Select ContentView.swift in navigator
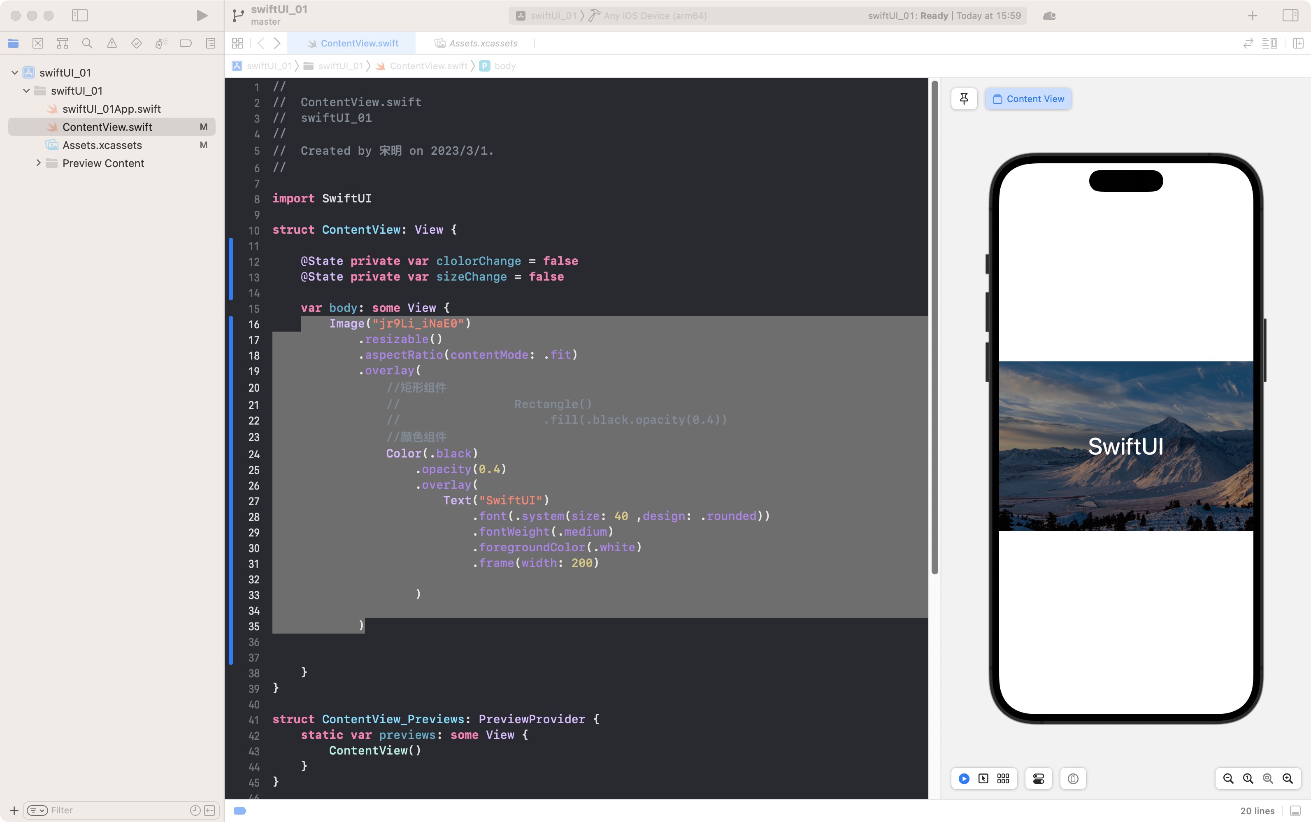1311x822 pixels. (x=112, y=127)
